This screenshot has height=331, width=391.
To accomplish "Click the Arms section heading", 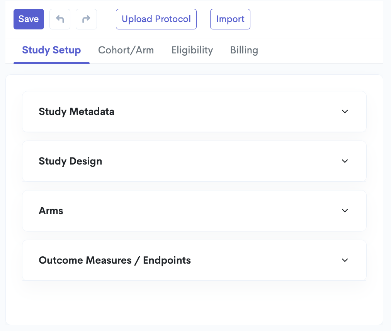I will (x=51, y=211).
